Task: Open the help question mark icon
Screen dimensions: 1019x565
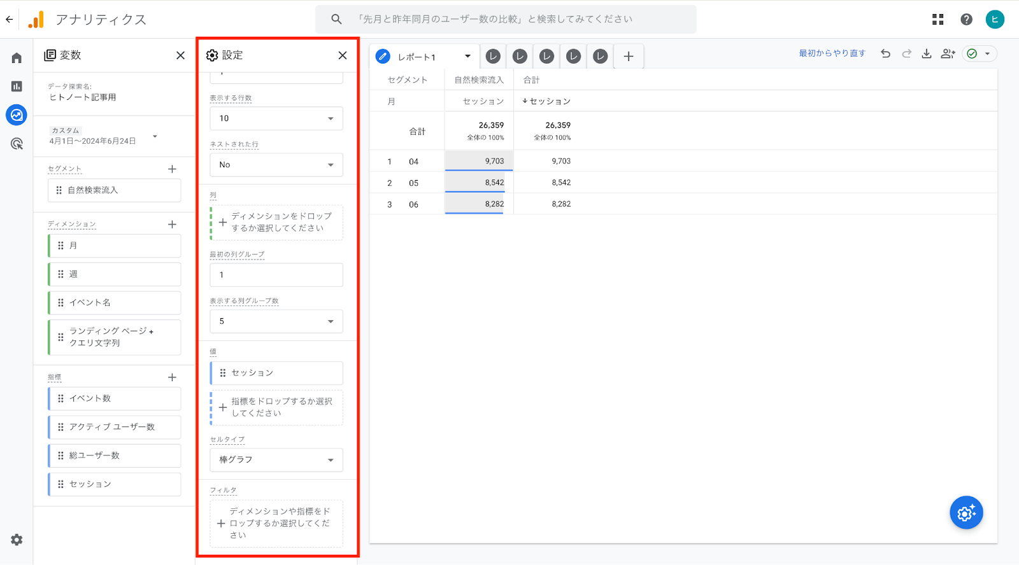Action: [x=966, y=20]
